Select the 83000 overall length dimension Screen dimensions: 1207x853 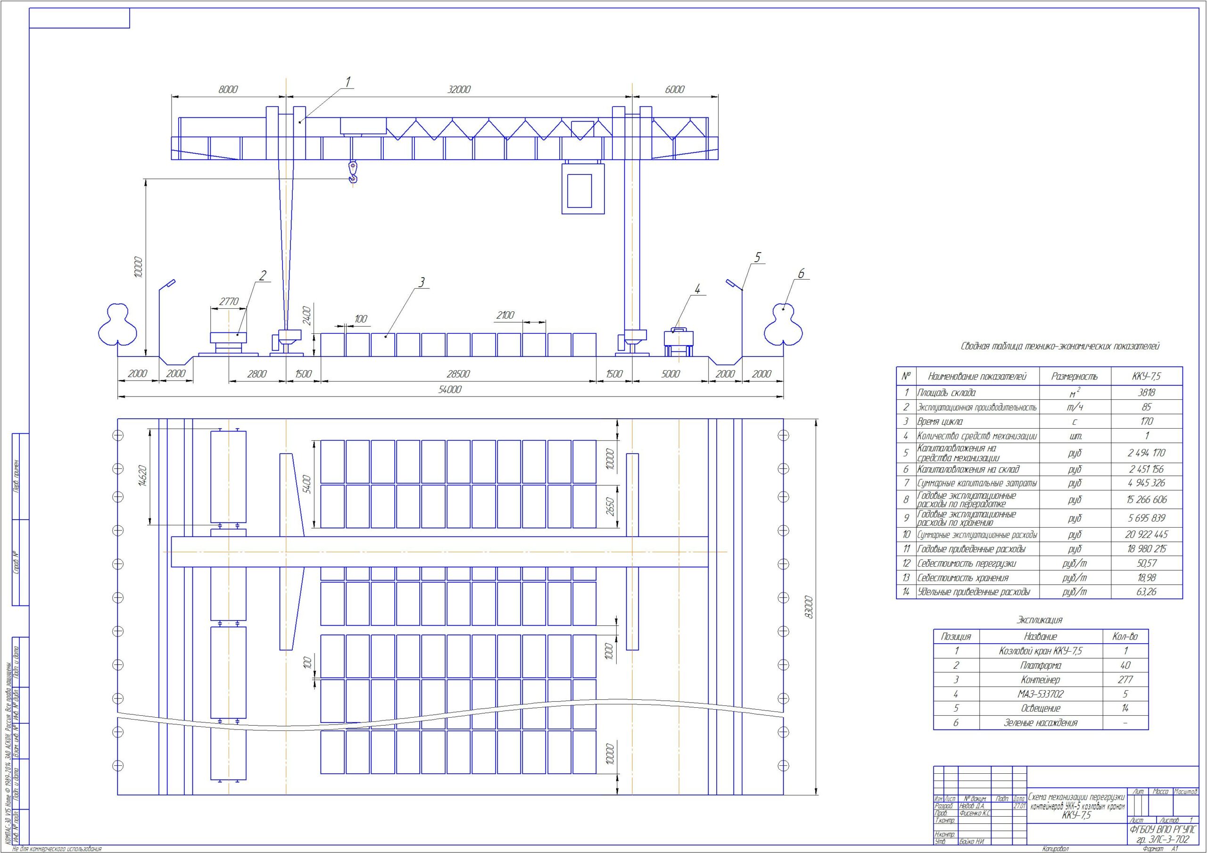tap(810, 607)
